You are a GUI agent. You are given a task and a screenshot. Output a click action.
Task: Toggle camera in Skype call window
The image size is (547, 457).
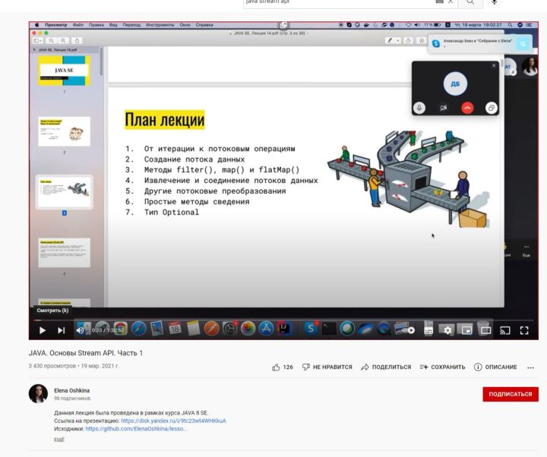click(x=444, y=108)
